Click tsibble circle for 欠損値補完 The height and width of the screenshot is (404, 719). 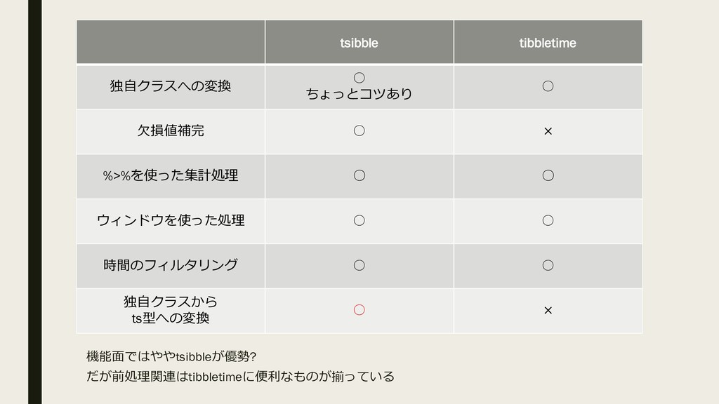click(359, 131)
